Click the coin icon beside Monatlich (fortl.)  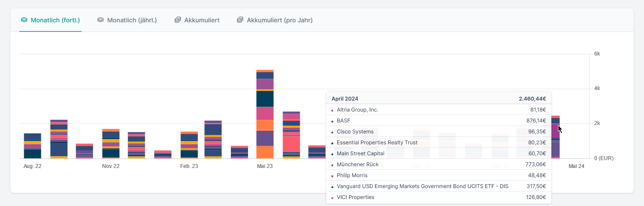click(24, 20)
